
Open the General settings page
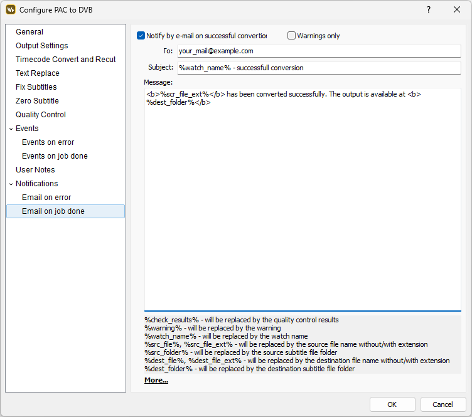(x=29, y=32)
